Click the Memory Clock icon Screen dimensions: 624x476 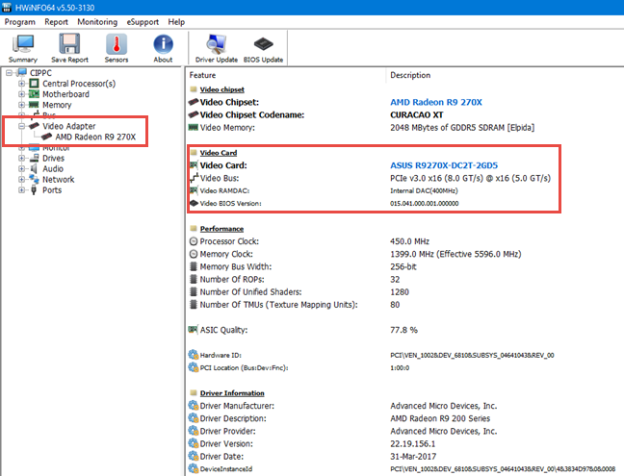pyautogui.click(x=194, y=254)
